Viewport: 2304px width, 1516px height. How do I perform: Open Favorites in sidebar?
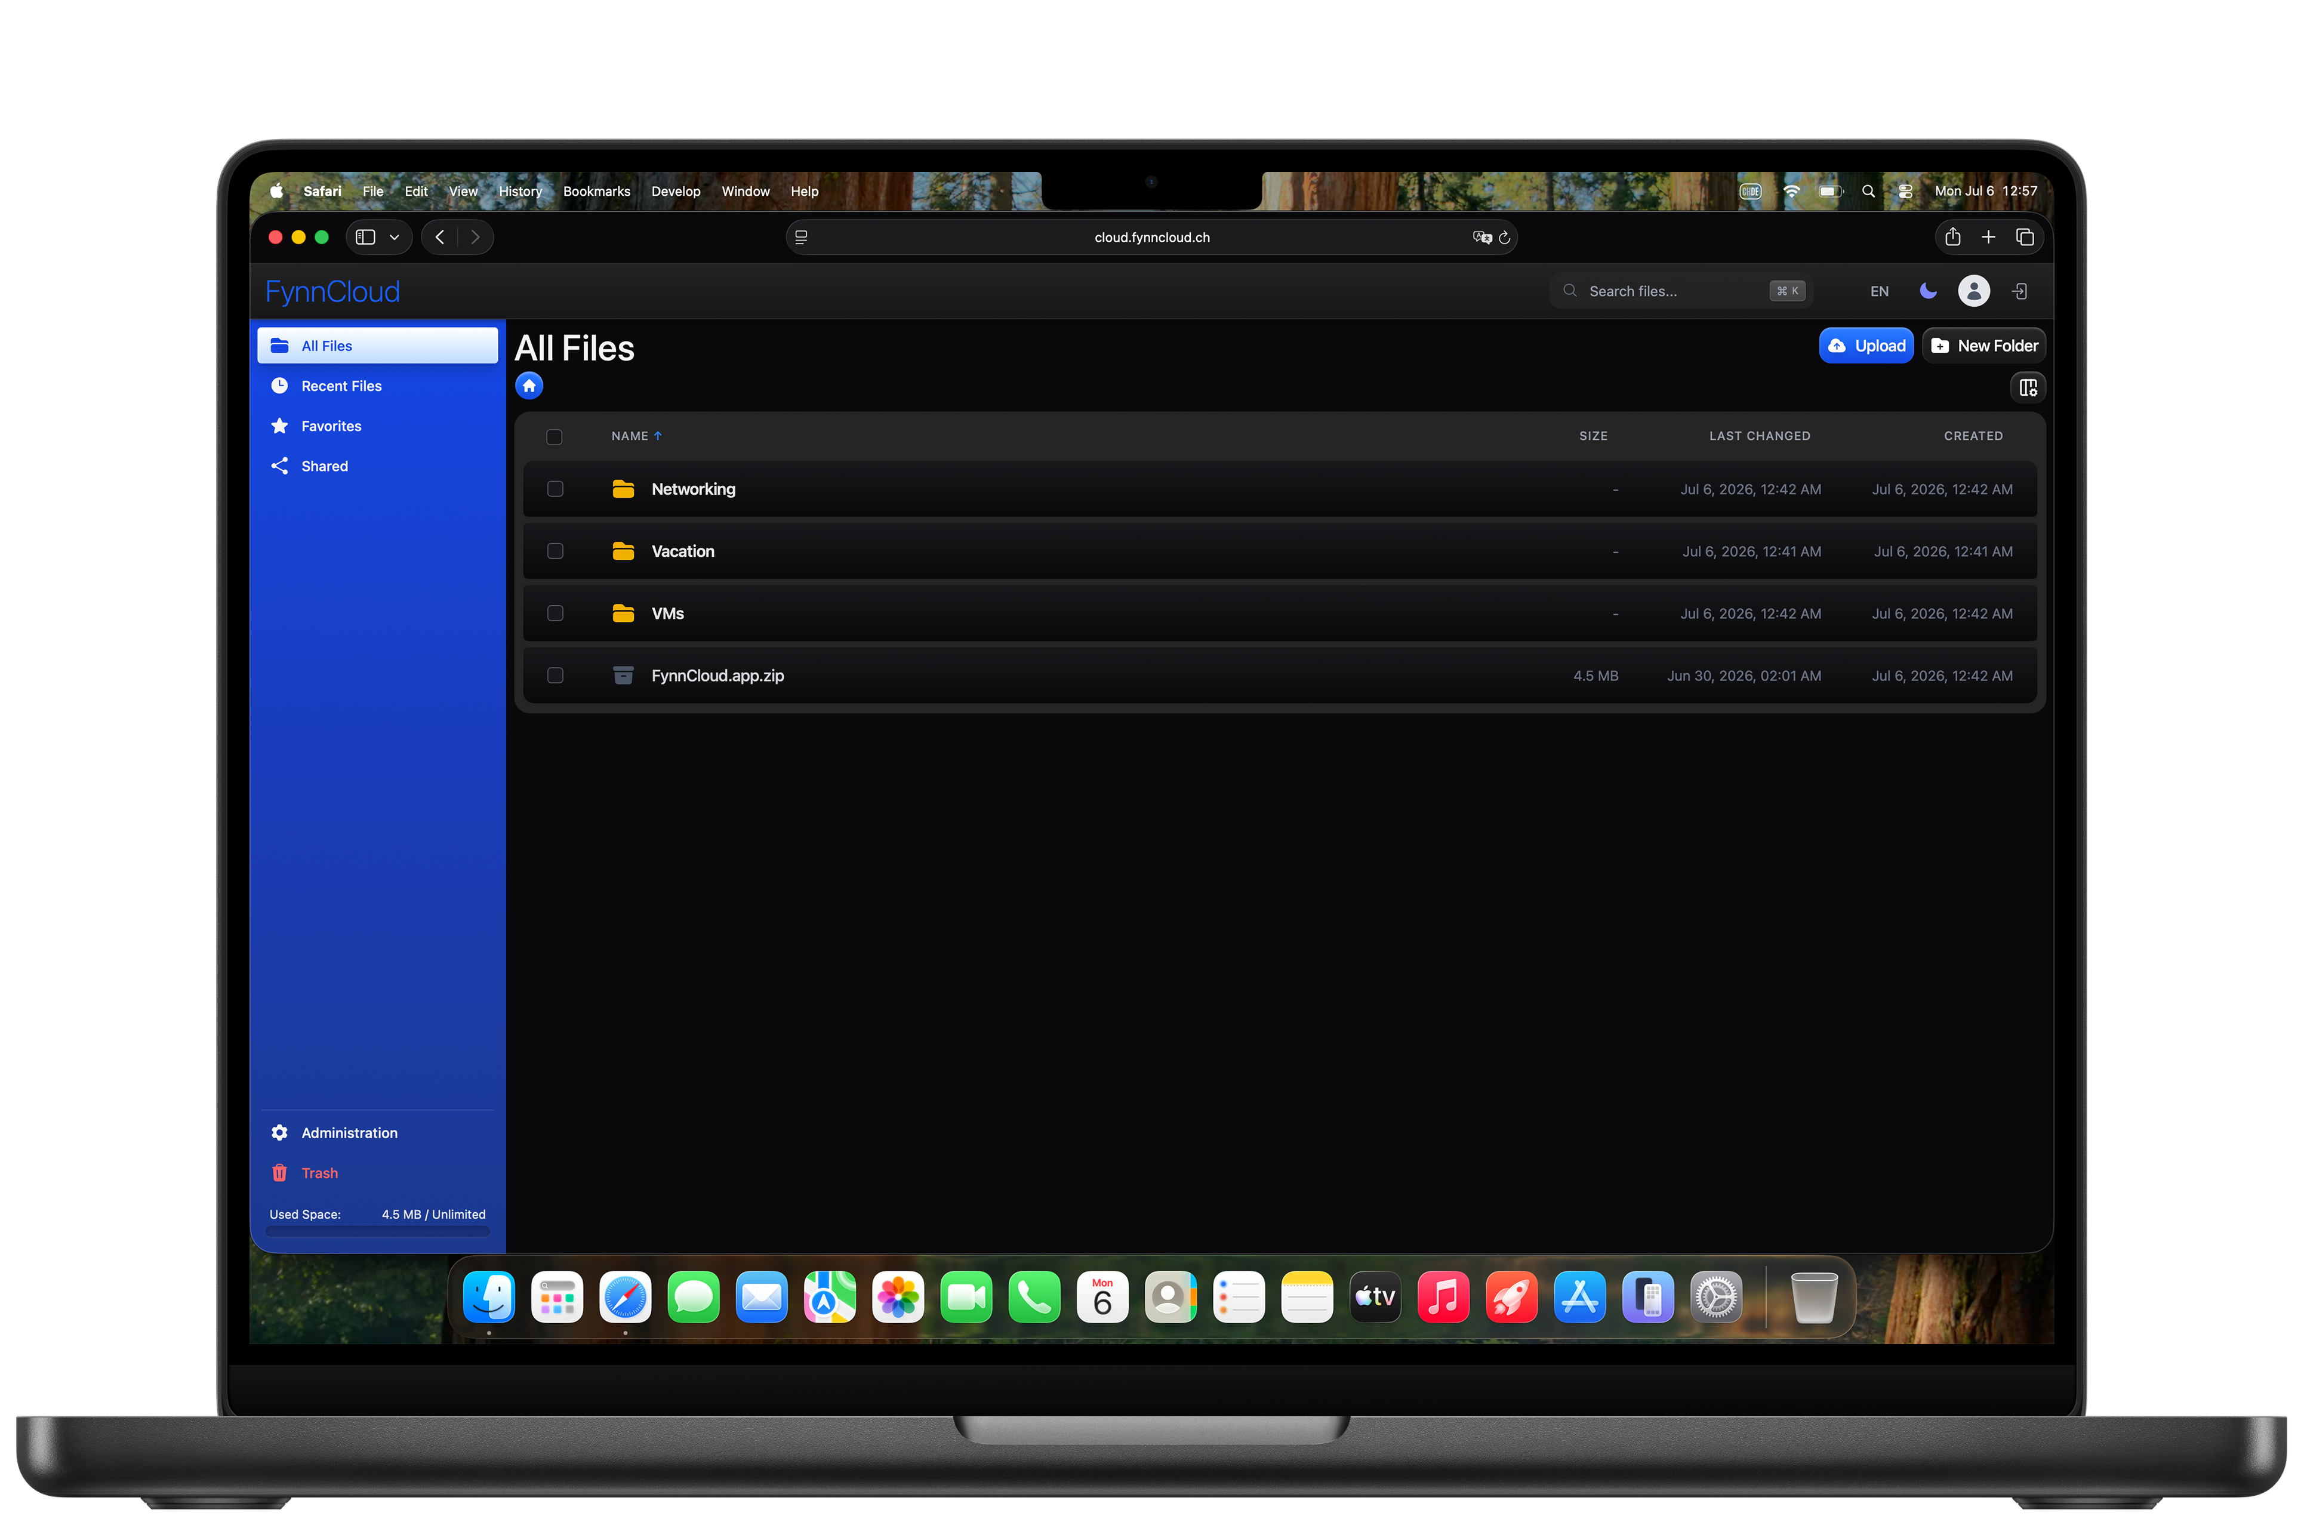pos(378,426)
